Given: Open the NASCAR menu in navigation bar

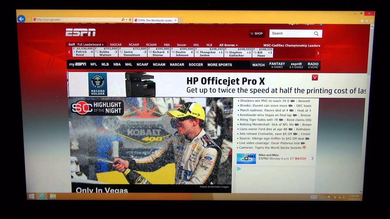Looking at the screenshot, I should (x=177, y=64).
